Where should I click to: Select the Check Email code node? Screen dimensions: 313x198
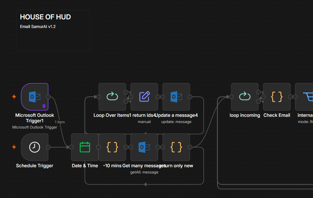pyautogui.click(x=277, y=97)
